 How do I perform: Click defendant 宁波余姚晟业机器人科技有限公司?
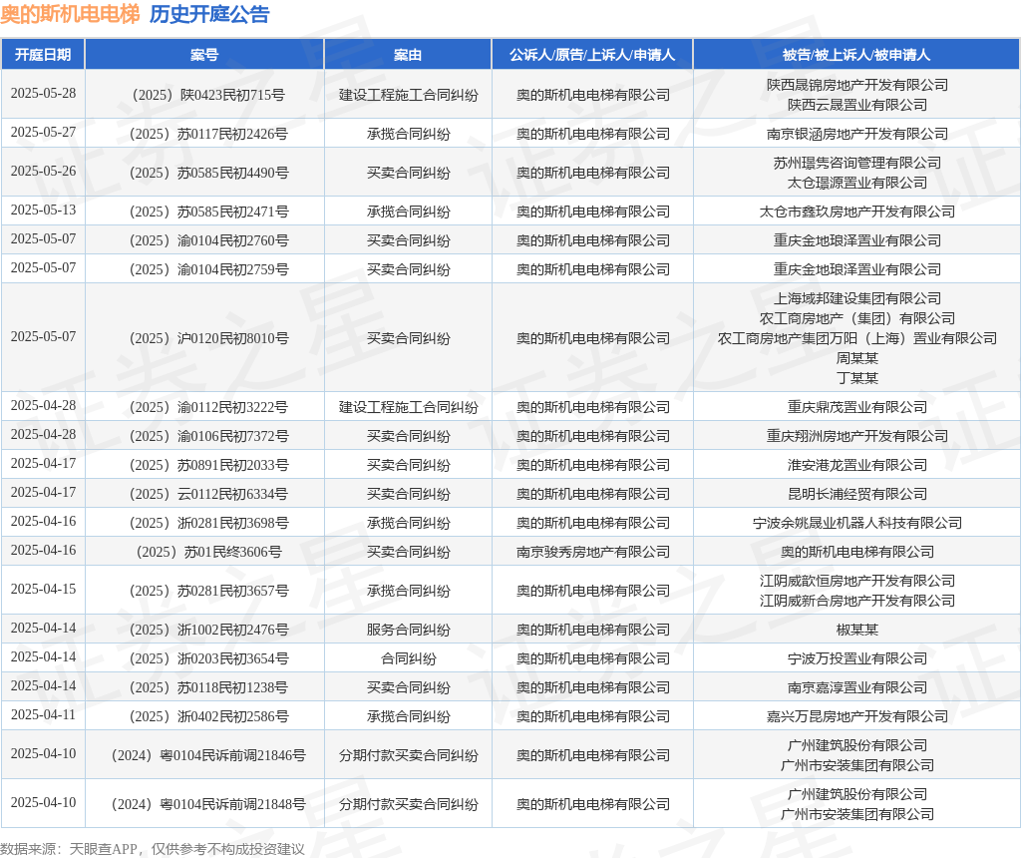[856, 523]
